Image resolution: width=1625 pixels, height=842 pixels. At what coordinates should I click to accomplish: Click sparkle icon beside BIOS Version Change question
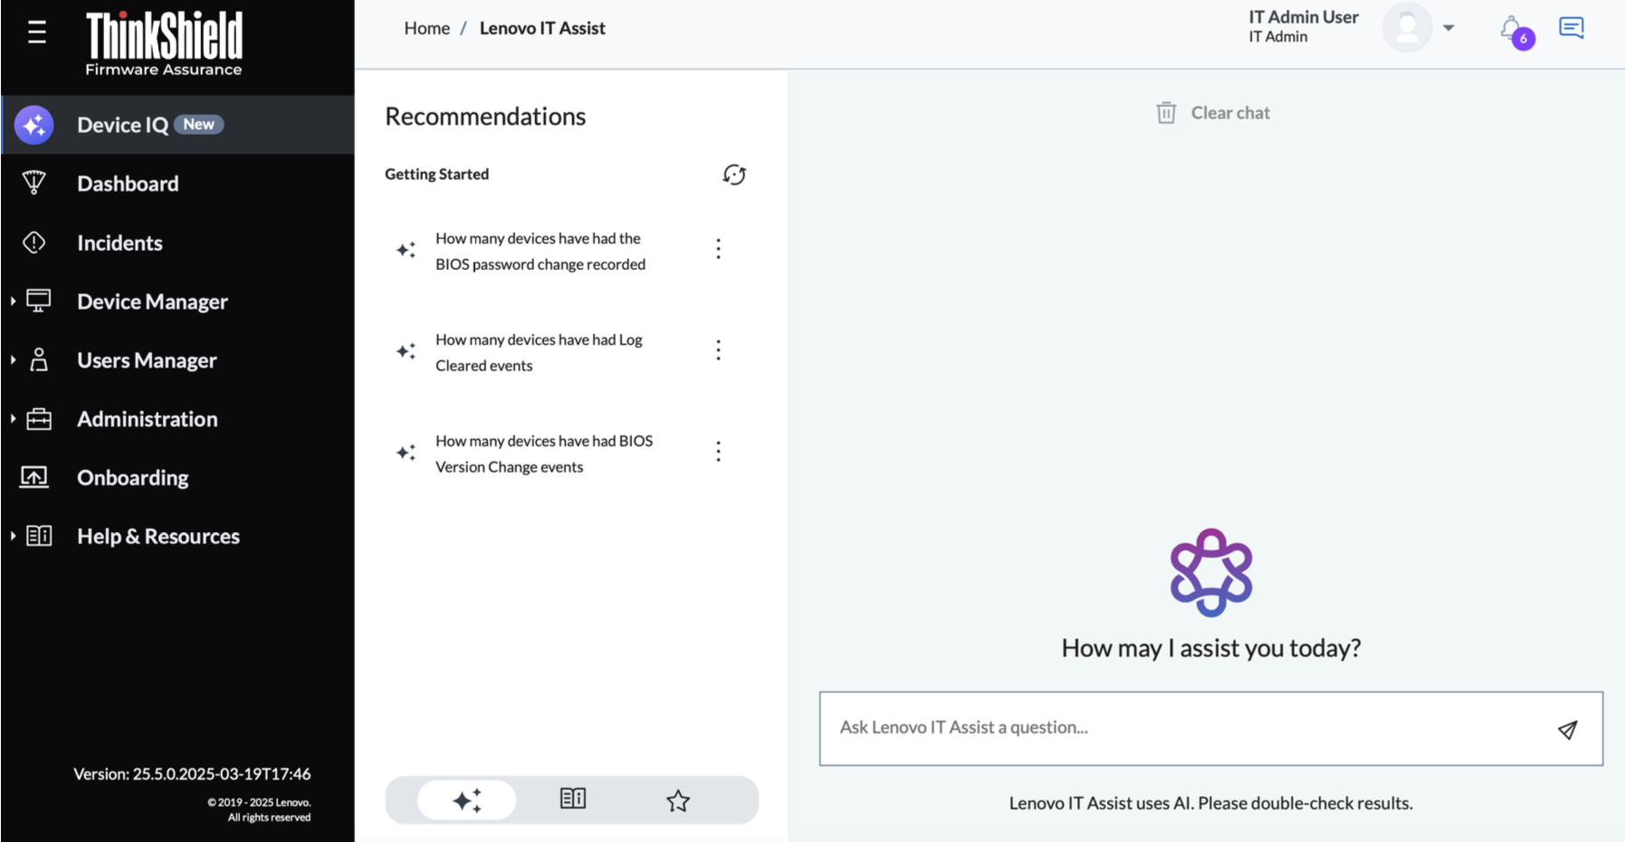pos(406,452)
